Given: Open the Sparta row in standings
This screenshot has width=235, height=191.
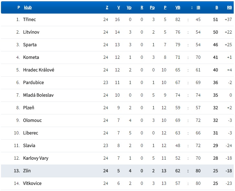Looking at the screenshot, I should coord(117,45).
